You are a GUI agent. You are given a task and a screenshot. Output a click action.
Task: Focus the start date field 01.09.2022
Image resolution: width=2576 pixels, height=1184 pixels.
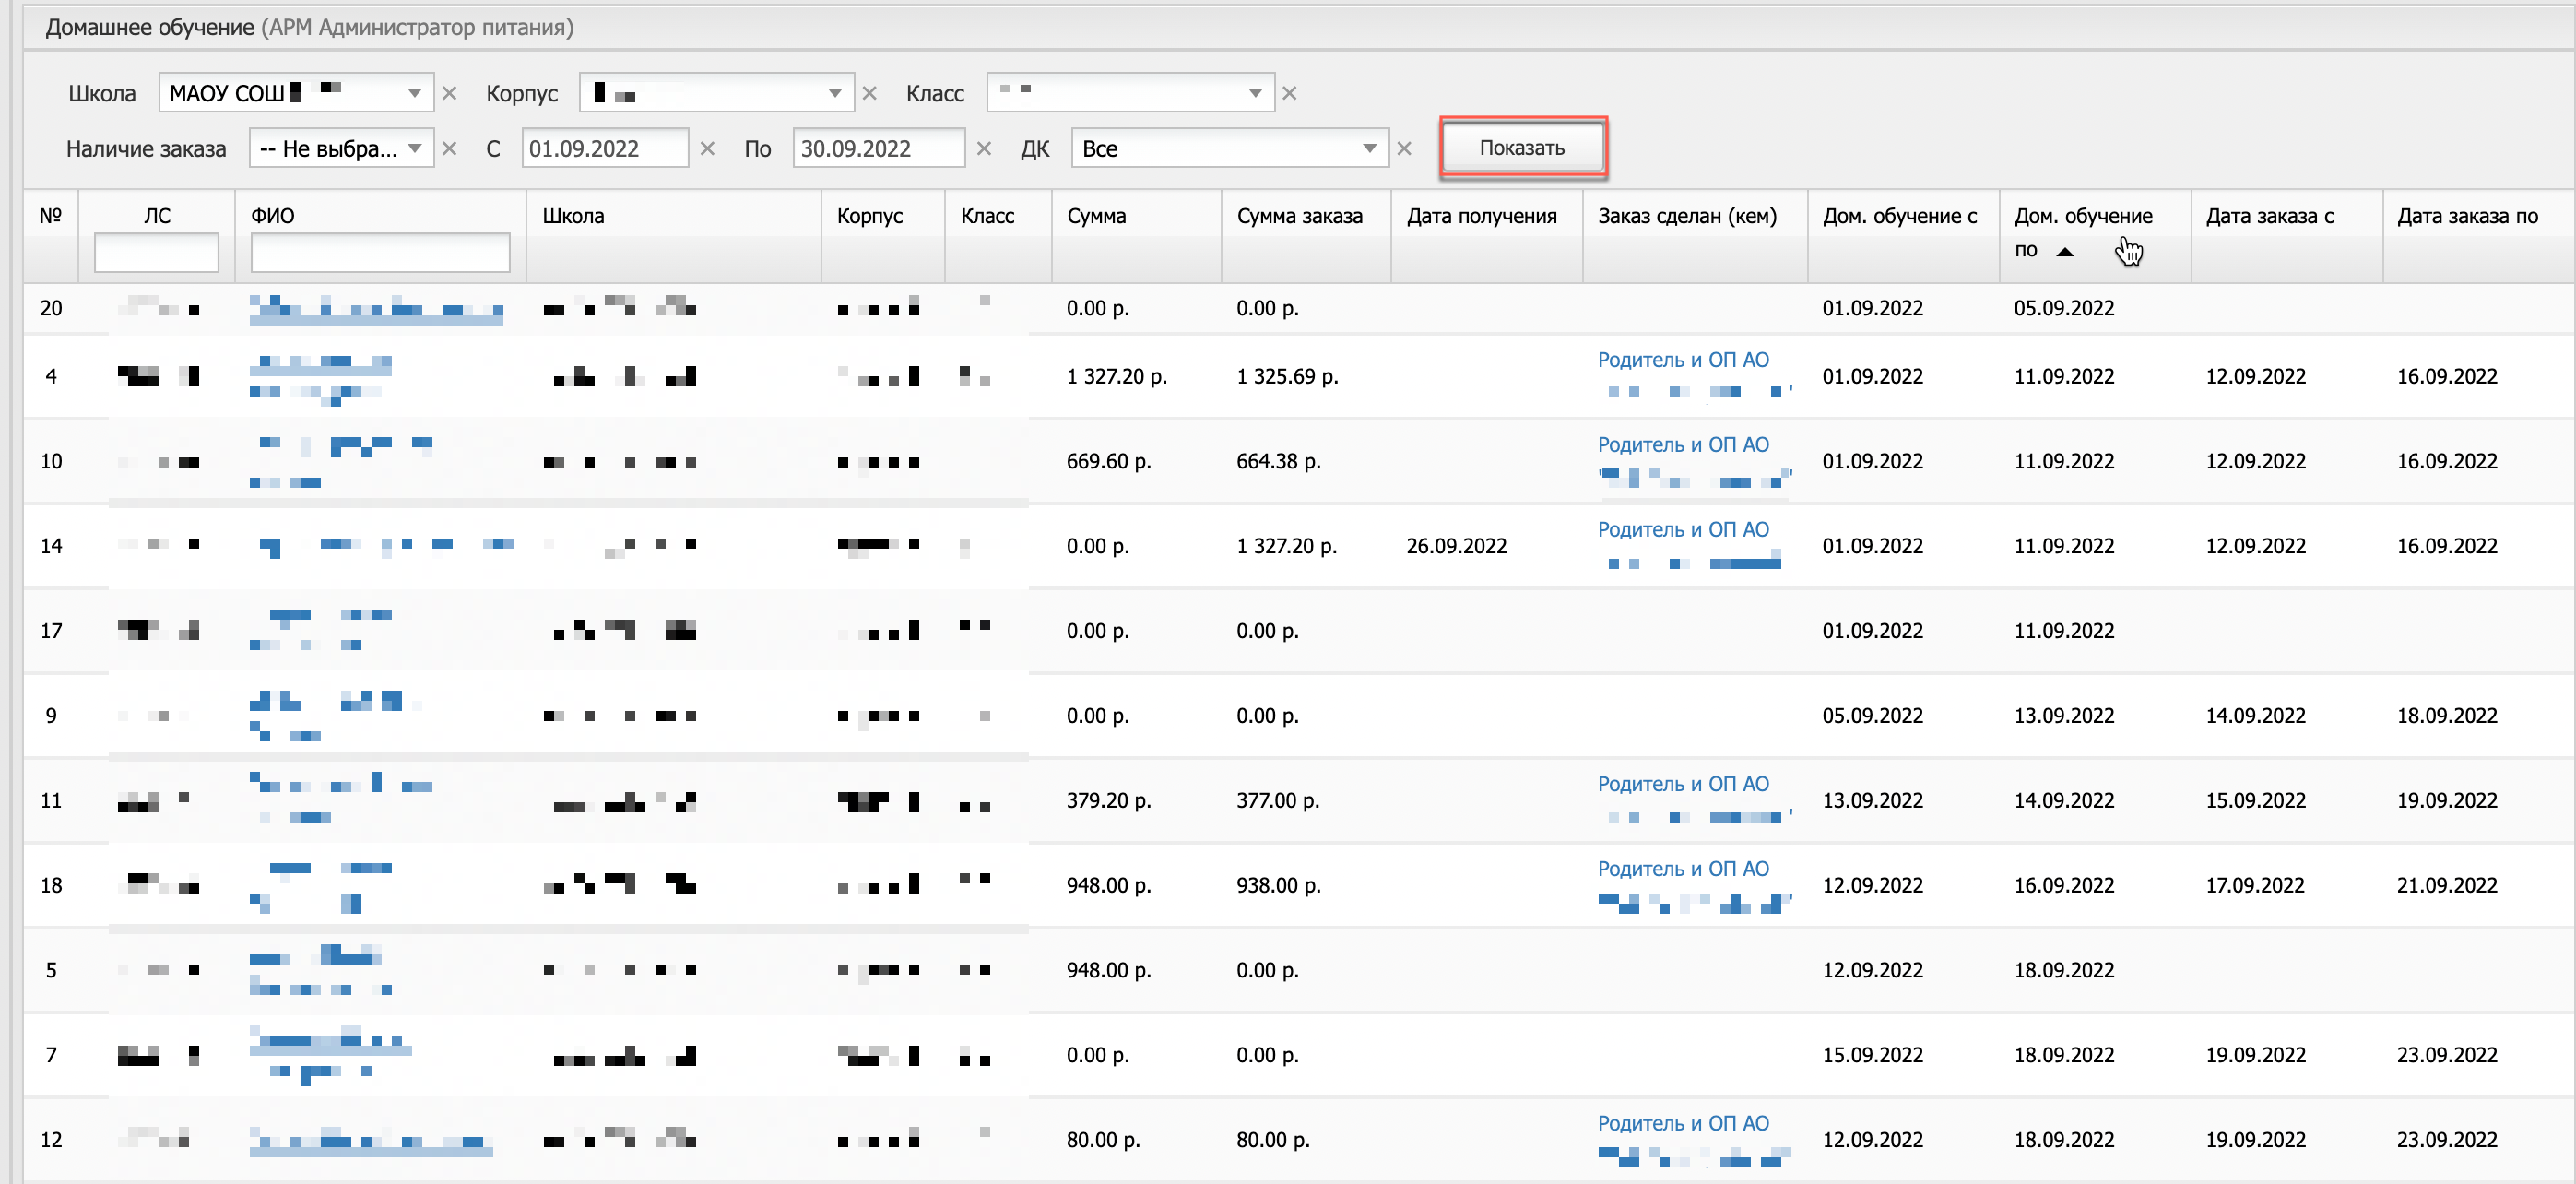(x=605, y=149)
